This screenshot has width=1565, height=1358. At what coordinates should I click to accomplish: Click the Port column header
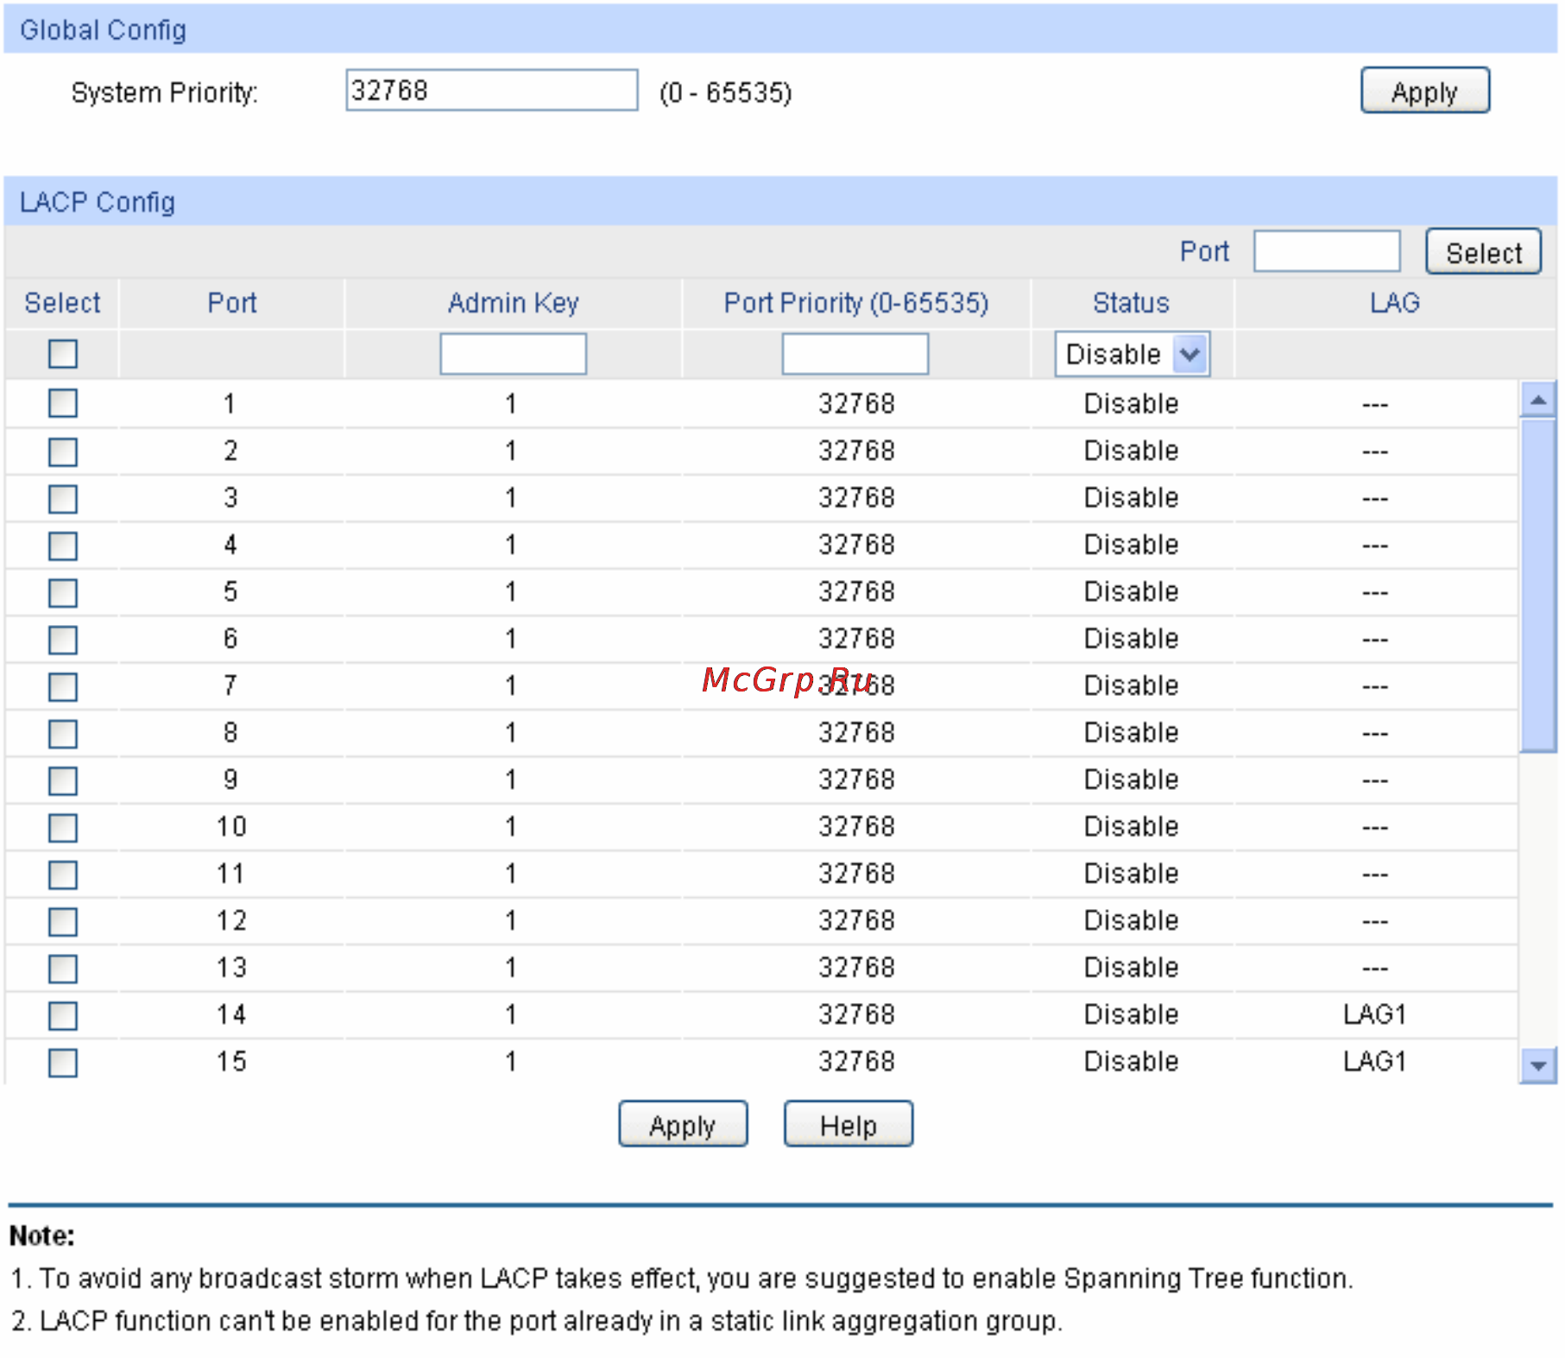point(232,303)
